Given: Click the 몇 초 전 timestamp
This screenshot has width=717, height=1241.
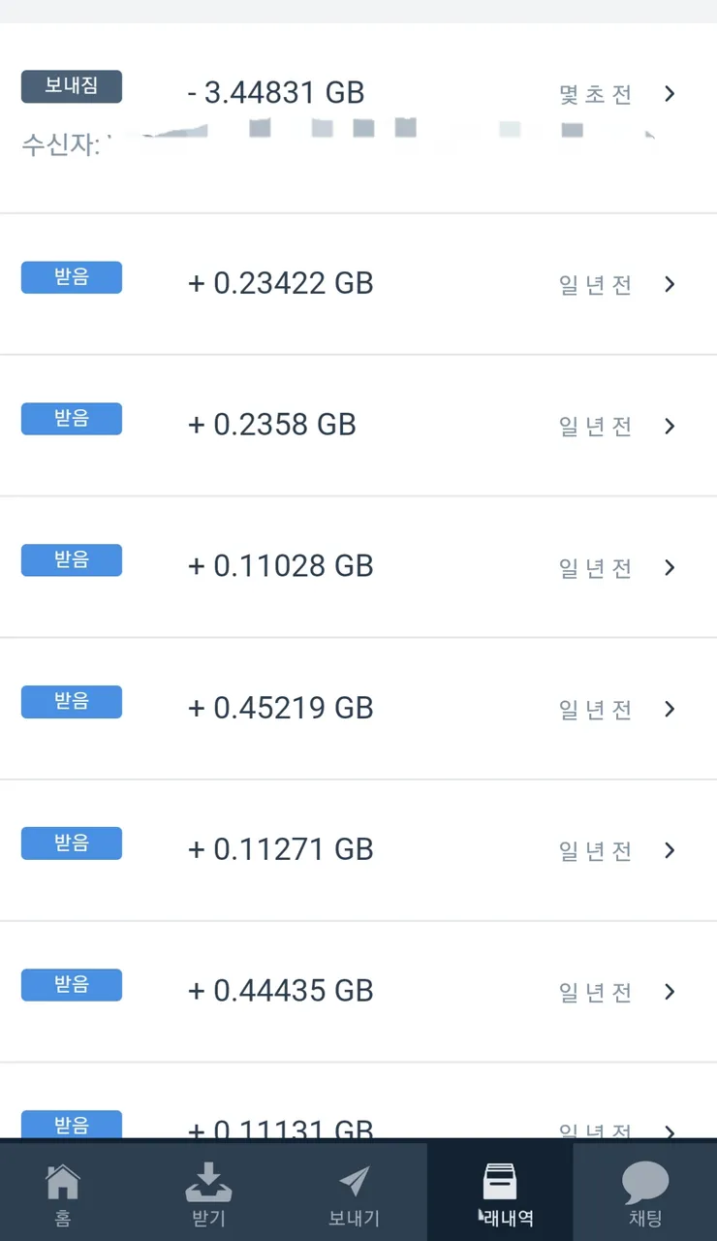Looking at the screenshot, I should [596, 94].
